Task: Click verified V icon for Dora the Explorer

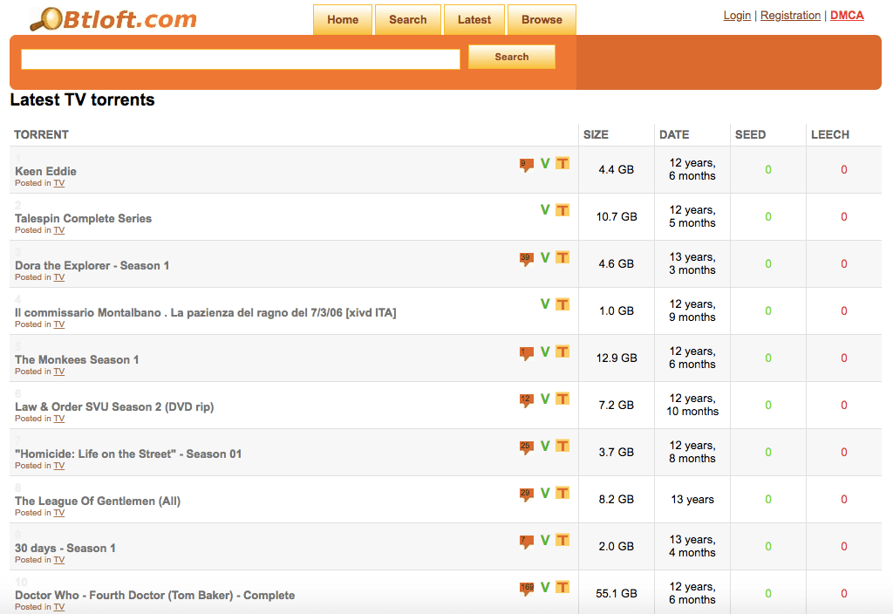Action: [x=545, y=257]
